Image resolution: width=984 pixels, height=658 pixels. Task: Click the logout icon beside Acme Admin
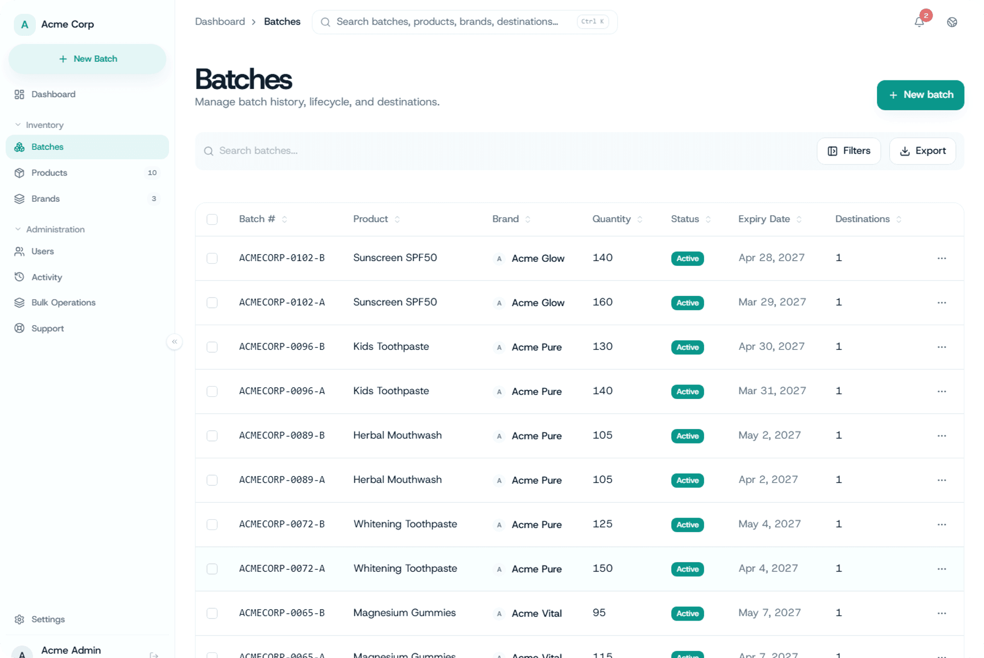coord(154,655)
